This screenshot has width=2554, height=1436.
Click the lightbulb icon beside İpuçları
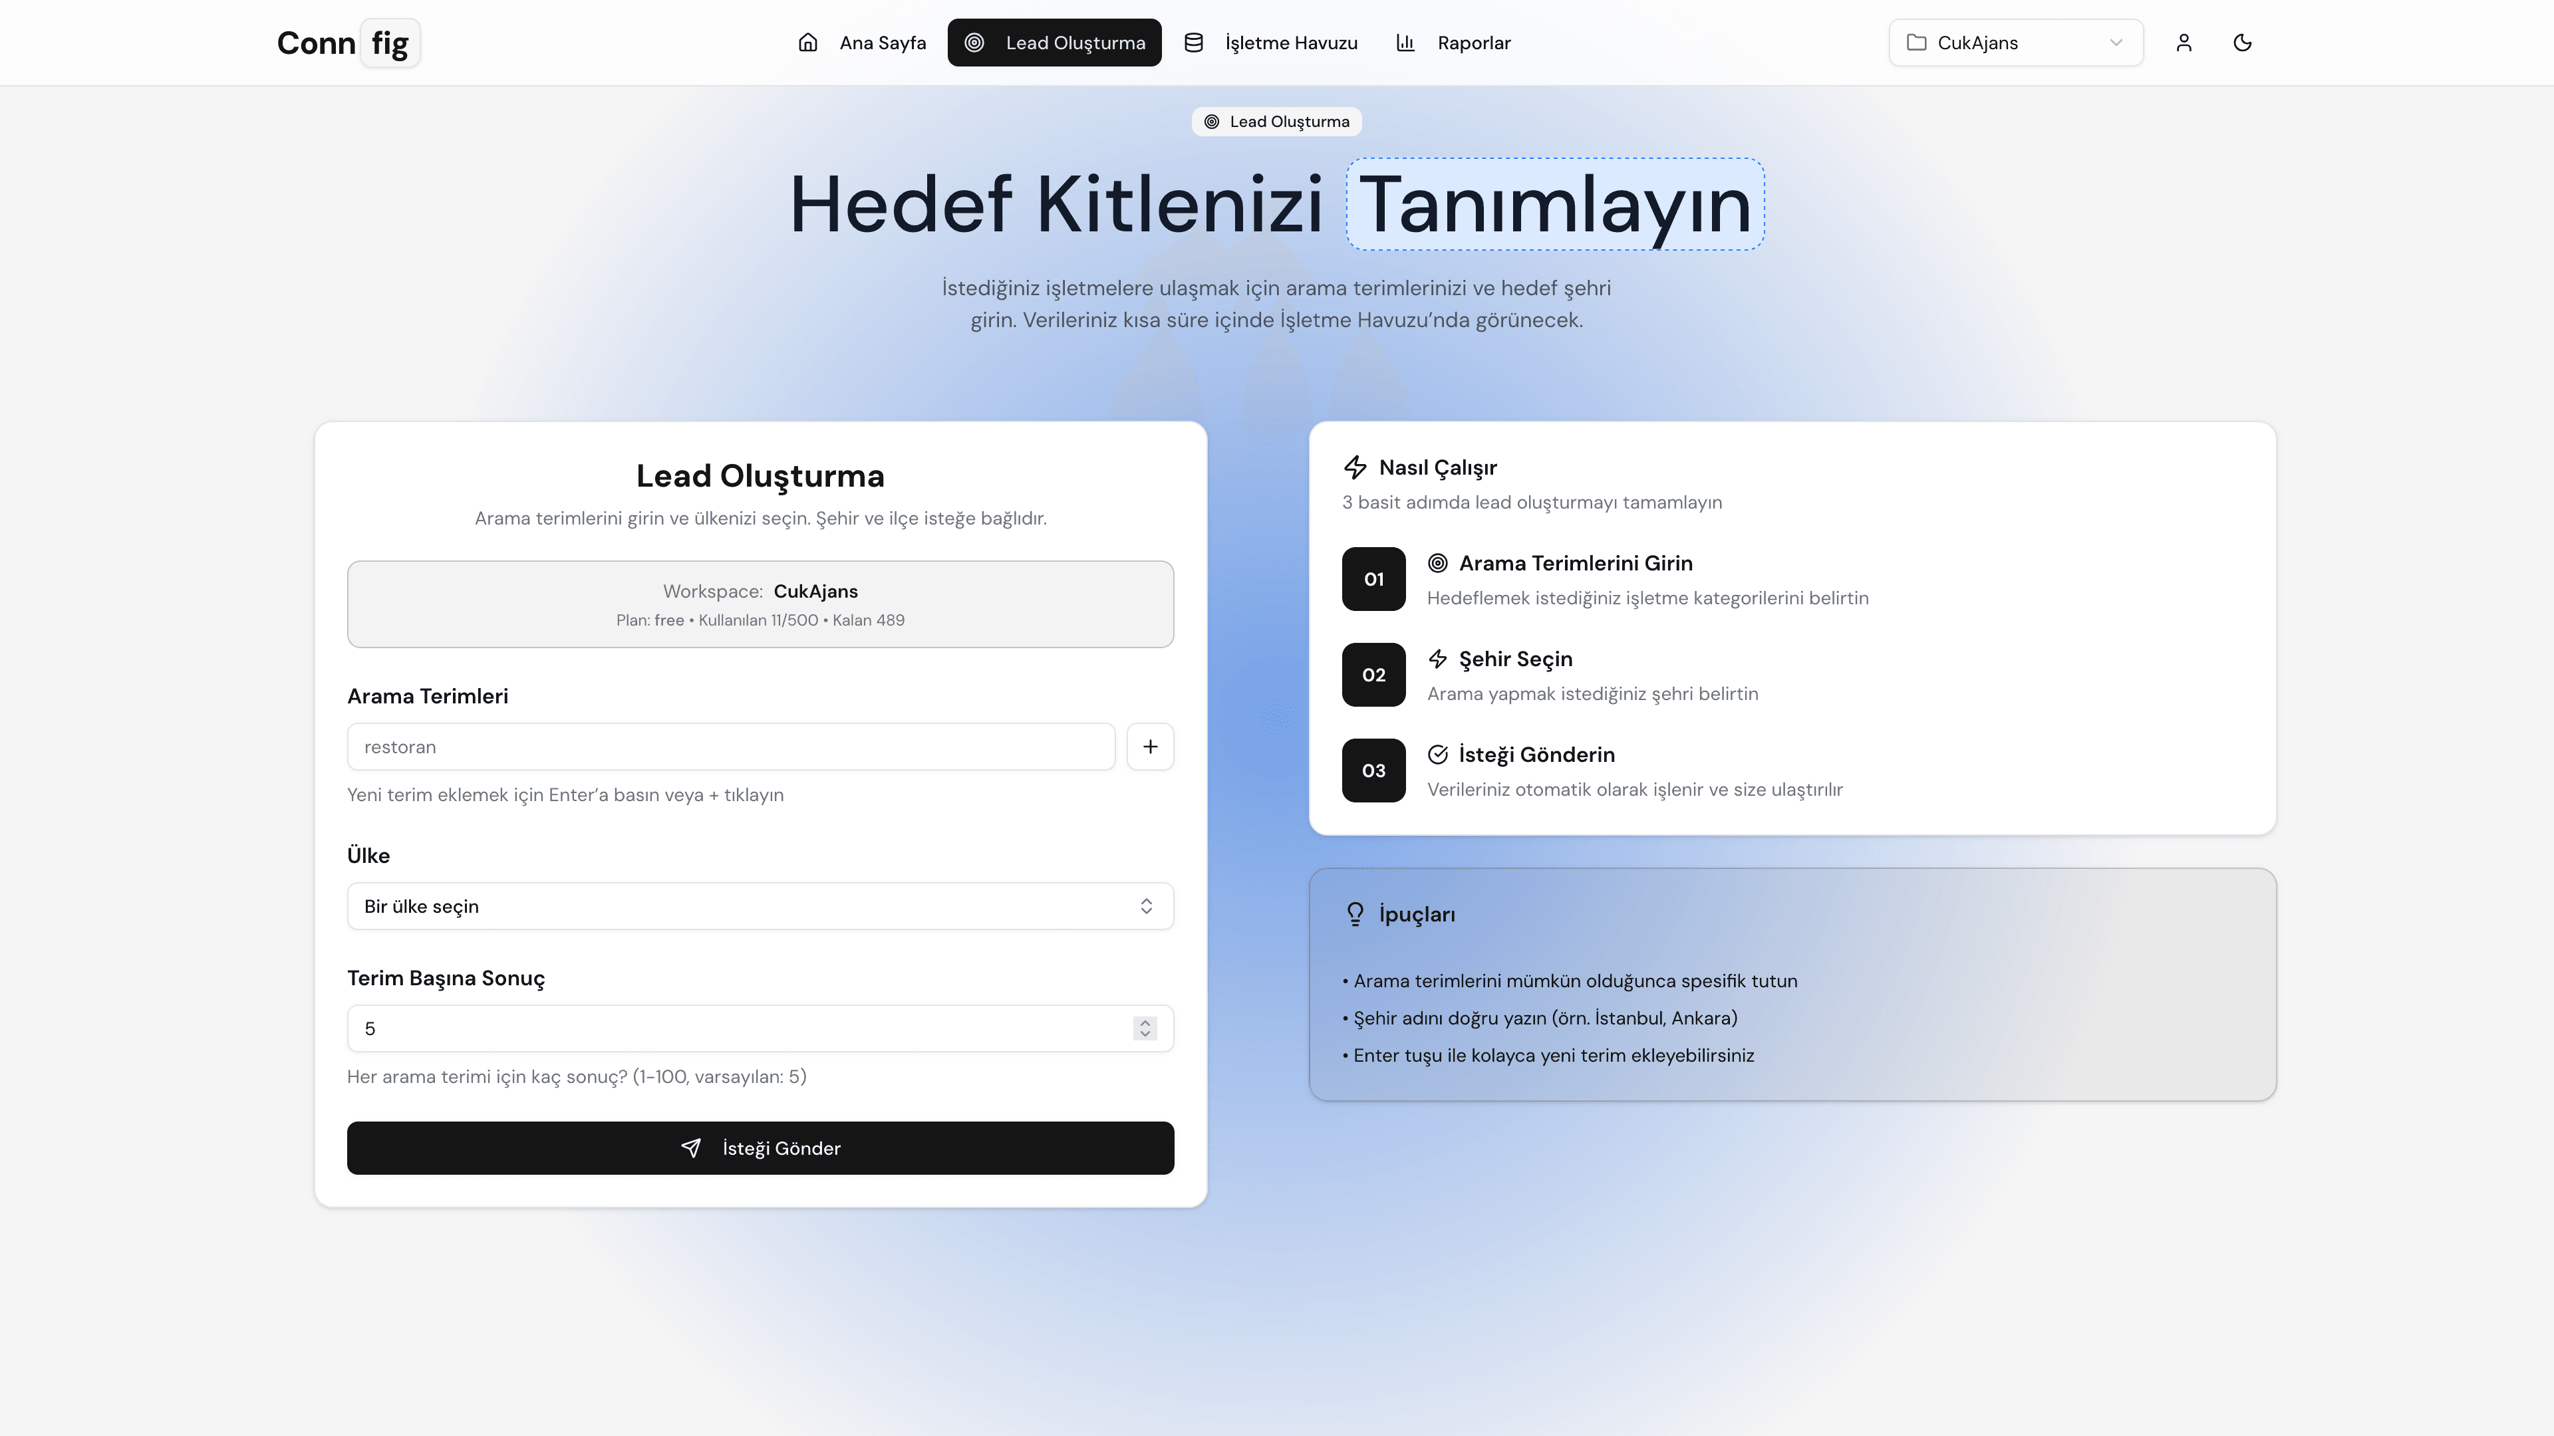(x=1354, y=913)
